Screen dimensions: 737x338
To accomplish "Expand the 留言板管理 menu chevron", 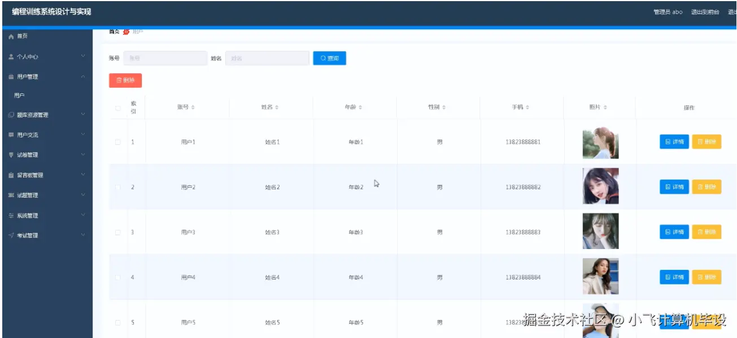I will pos(83,175).
